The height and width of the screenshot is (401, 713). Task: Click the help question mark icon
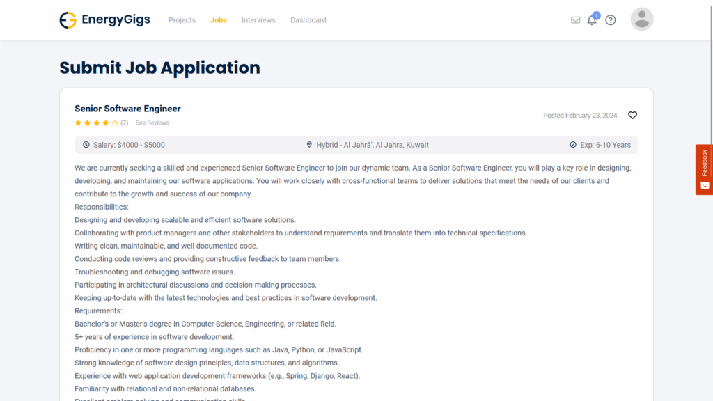(x=611, y=20)
